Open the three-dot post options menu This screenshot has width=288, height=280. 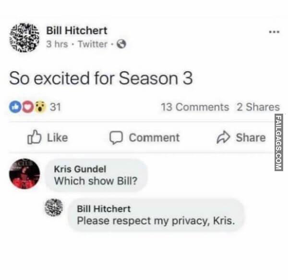coord(274,32)
